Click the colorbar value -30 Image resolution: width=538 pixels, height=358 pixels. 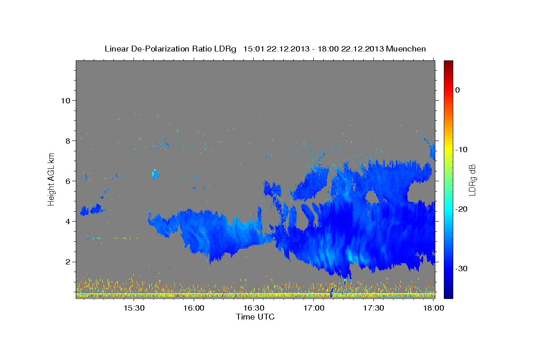[461, 268]
